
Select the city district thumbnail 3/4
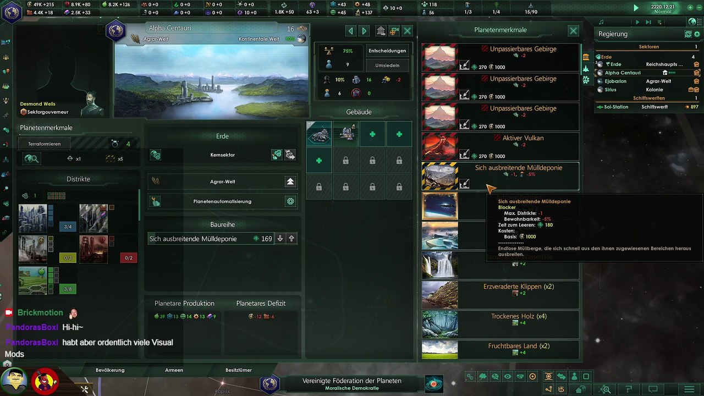pyautogui.click(x=33, y=218)
